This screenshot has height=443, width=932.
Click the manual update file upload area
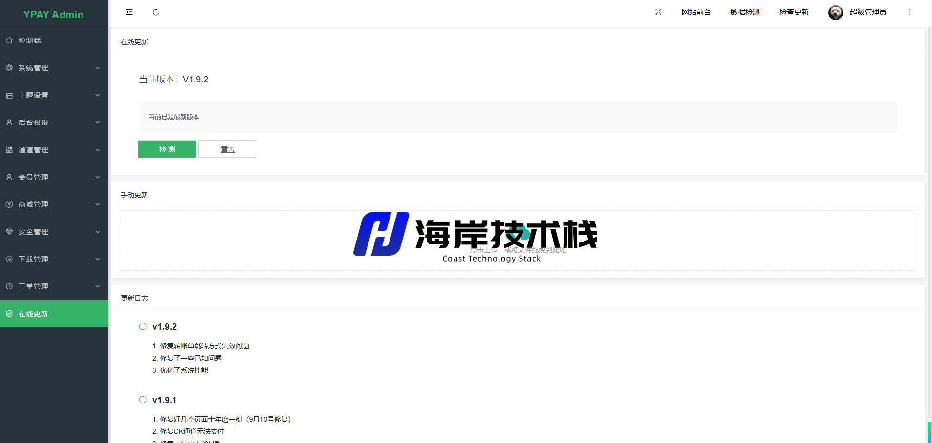[518, 241]
